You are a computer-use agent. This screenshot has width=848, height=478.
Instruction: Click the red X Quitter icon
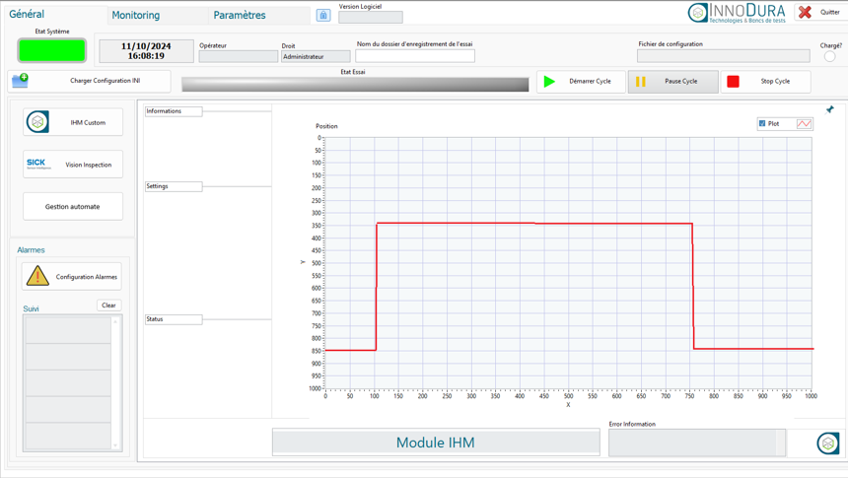[x=806, y=13]
